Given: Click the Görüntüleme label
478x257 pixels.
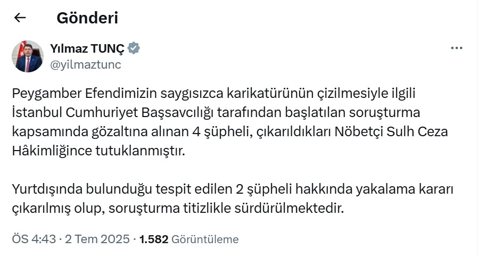Looking at the screenshot, I should (x=205, y=239).
